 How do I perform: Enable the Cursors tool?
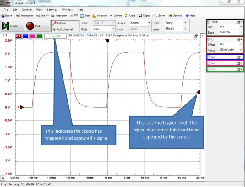pyautogui.click(x=115, y=16)
